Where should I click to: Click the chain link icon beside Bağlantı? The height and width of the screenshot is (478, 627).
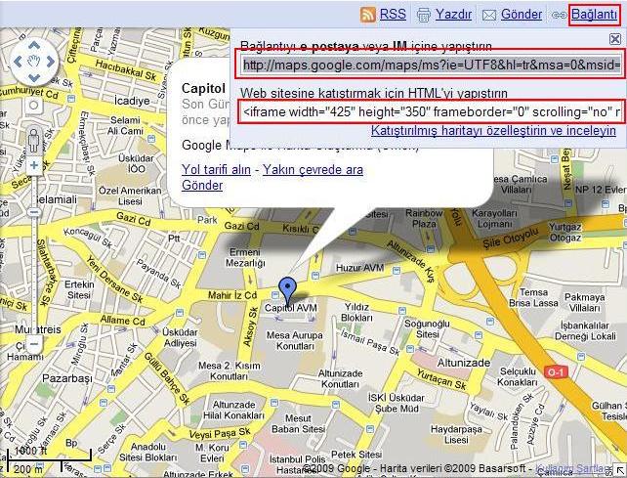559,16
